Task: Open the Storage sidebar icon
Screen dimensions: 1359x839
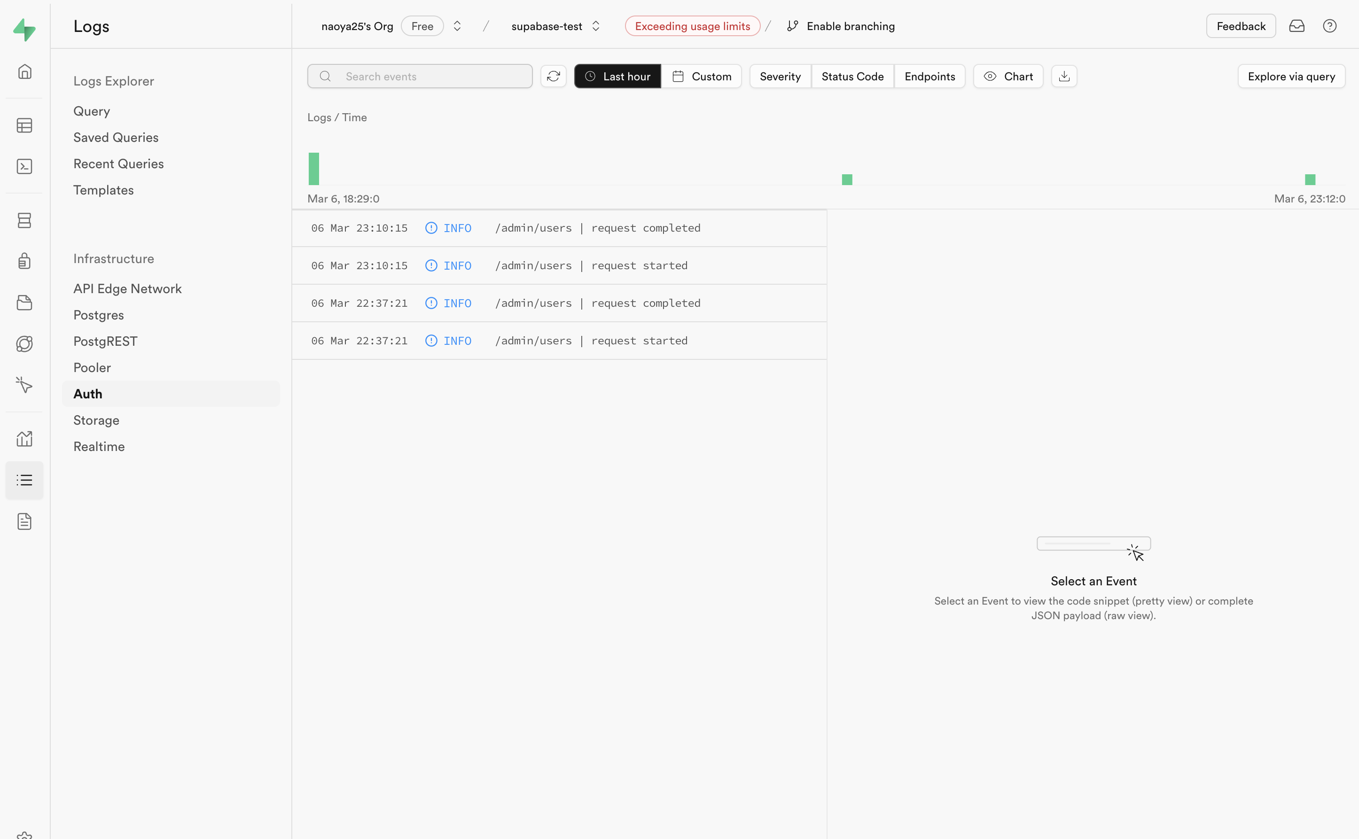Action: pos(24,303)
